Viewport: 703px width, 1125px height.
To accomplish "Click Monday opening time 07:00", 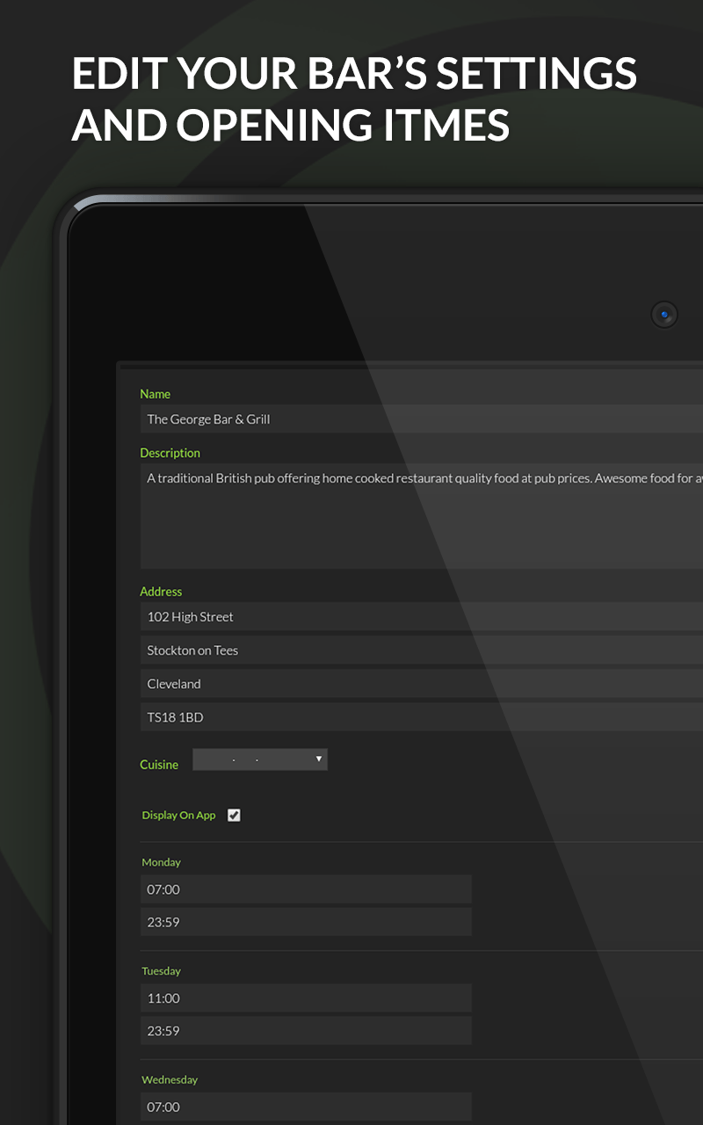I will click(306, 889).
